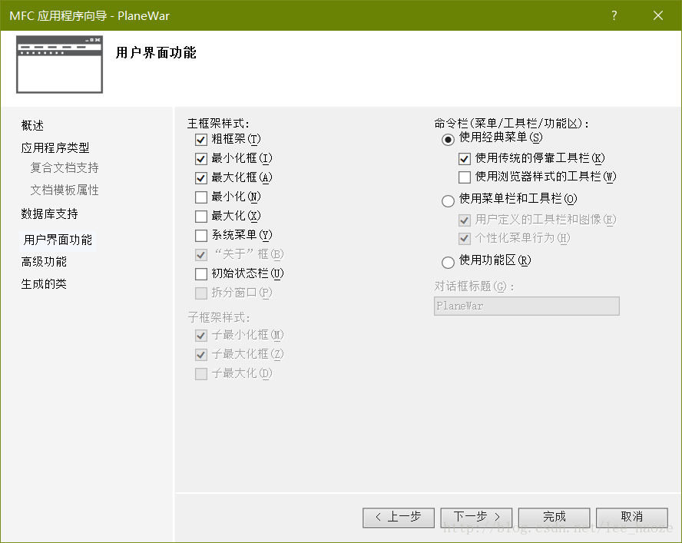Click the 子框架样式 section label
The image size is (682, 543).
(x=219, y=317)
